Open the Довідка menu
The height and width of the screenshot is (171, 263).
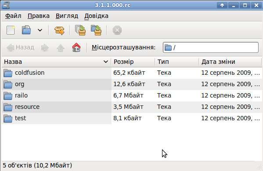point(96,16)
